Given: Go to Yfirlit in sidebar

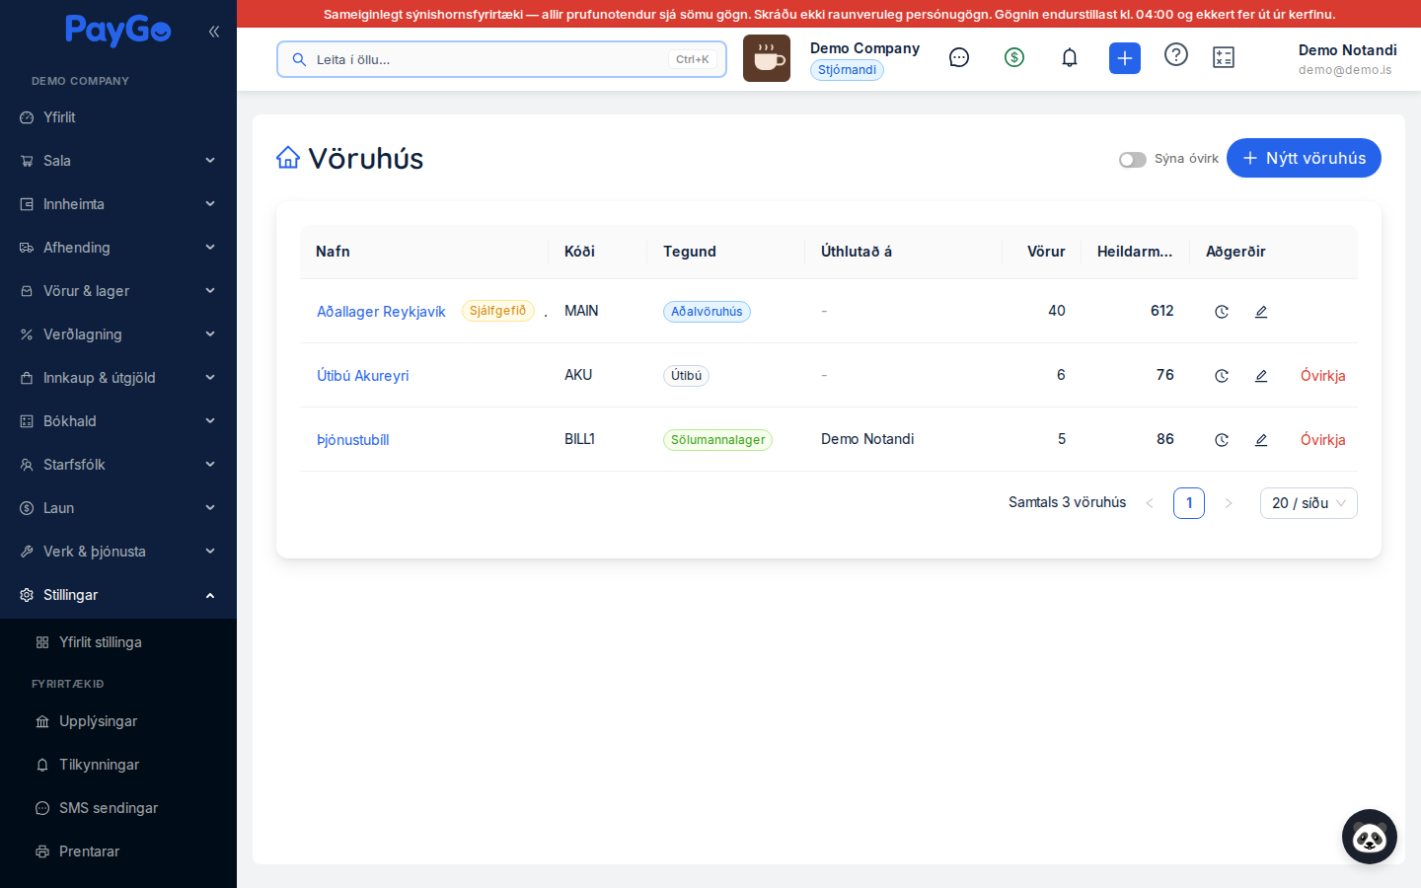Looking at the screenshot, I should click(x=118, y=117).
